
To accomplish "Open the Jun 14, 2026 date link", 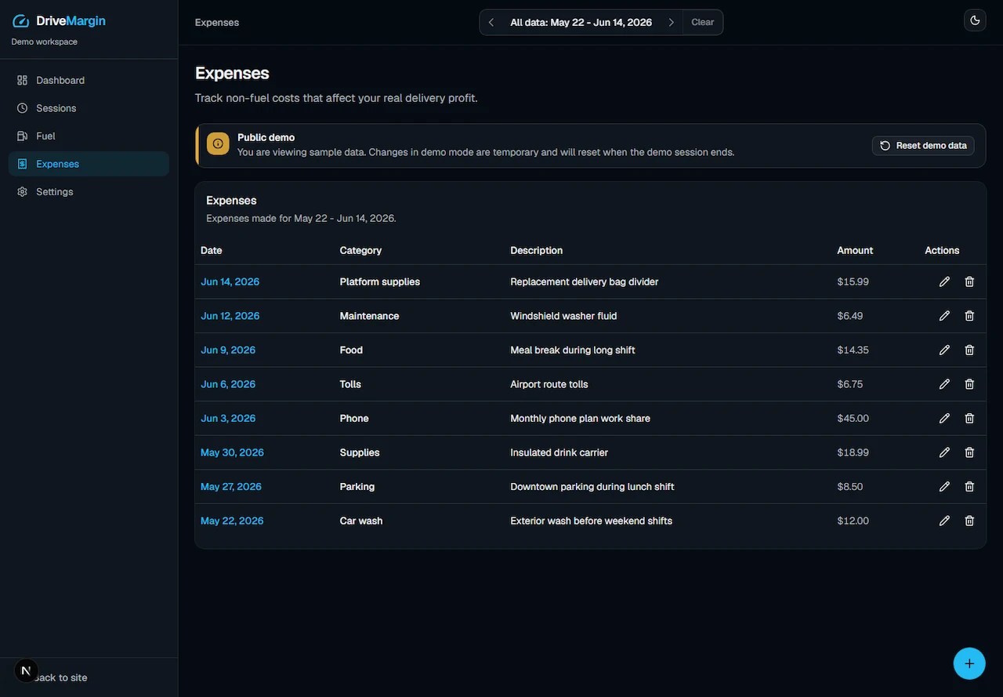I will [230, 281].
